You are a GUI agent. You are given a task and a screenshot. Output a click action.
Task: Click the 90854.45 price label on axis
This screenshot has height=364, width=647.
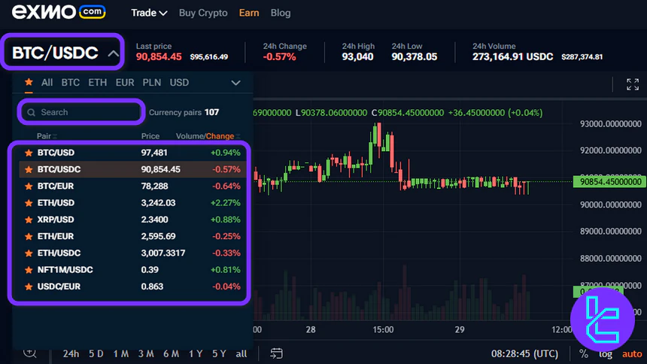610,181
